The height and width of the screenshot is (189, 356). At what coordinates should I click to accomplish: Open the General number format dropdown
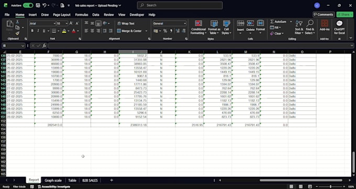(x=185, y=24)
